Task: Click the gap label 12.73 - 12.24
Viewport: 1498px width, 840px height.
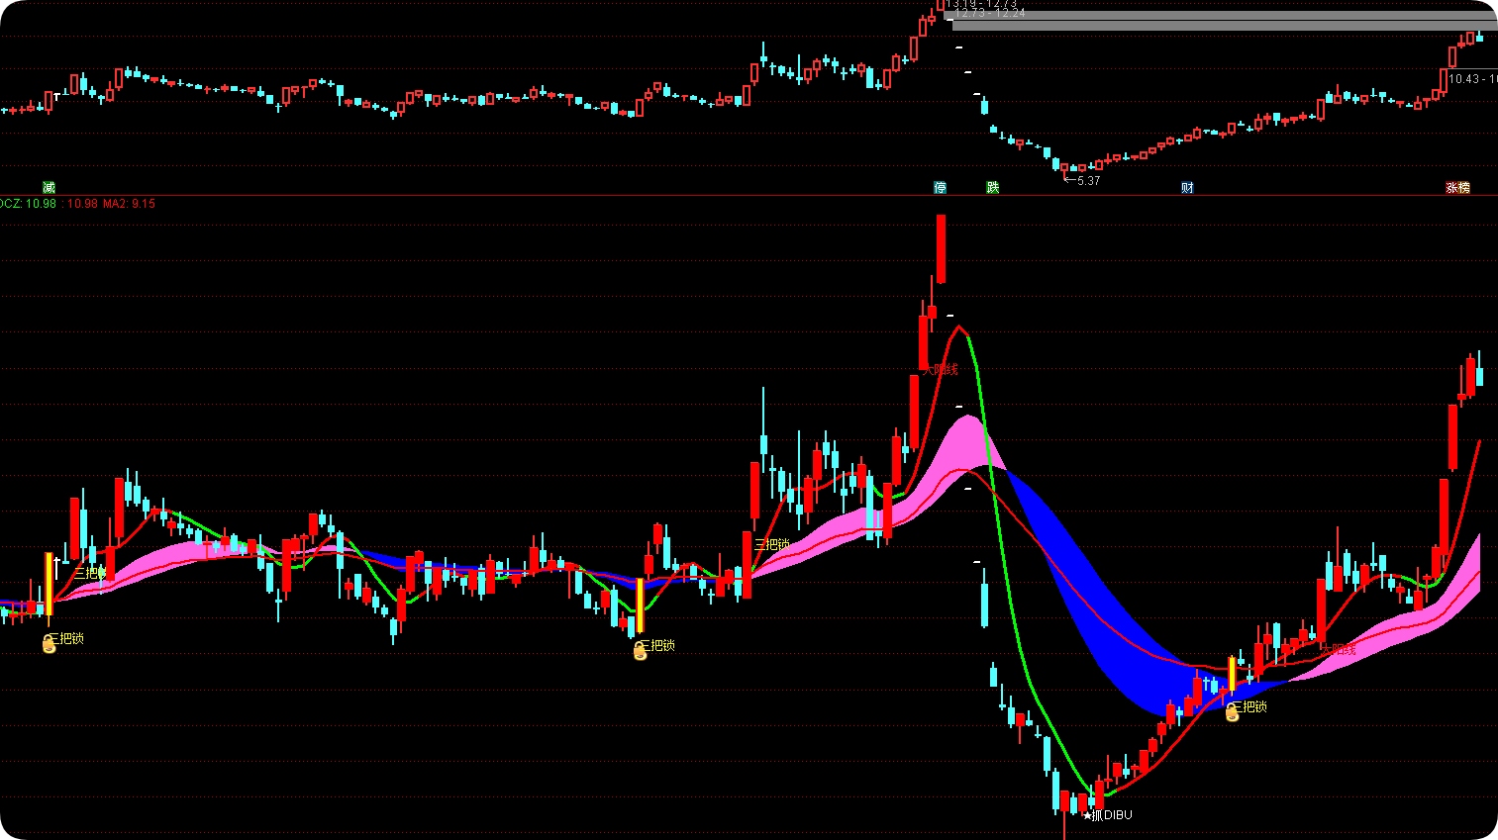Action: coord(989,14)
